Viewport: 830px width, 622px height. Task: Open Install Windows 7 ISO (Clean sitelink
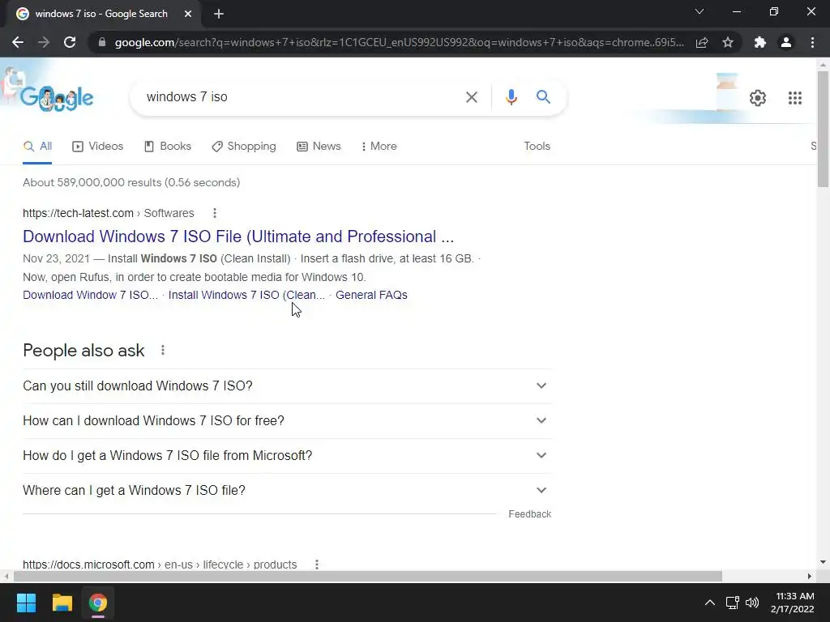(246, 295)
